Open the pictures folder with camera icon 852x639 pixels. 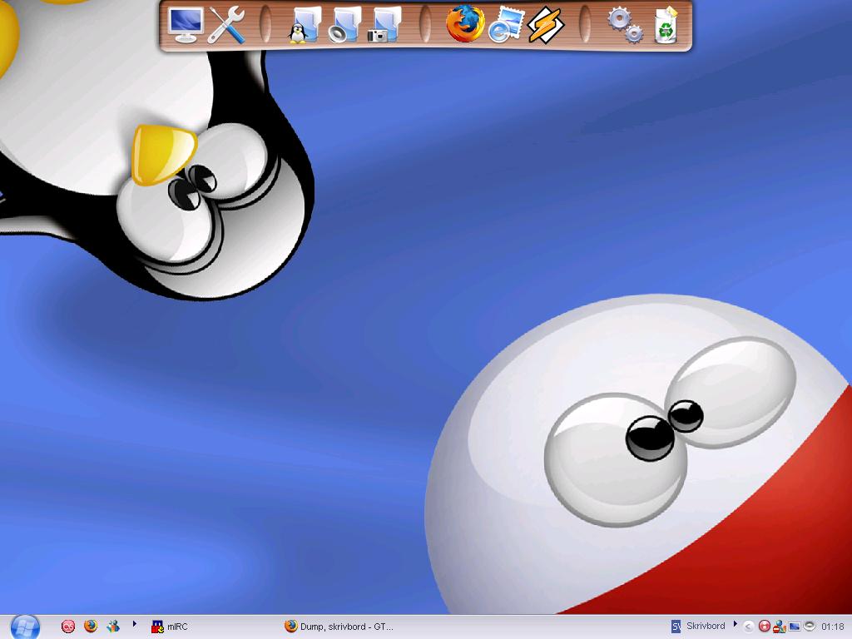[384, 25]
